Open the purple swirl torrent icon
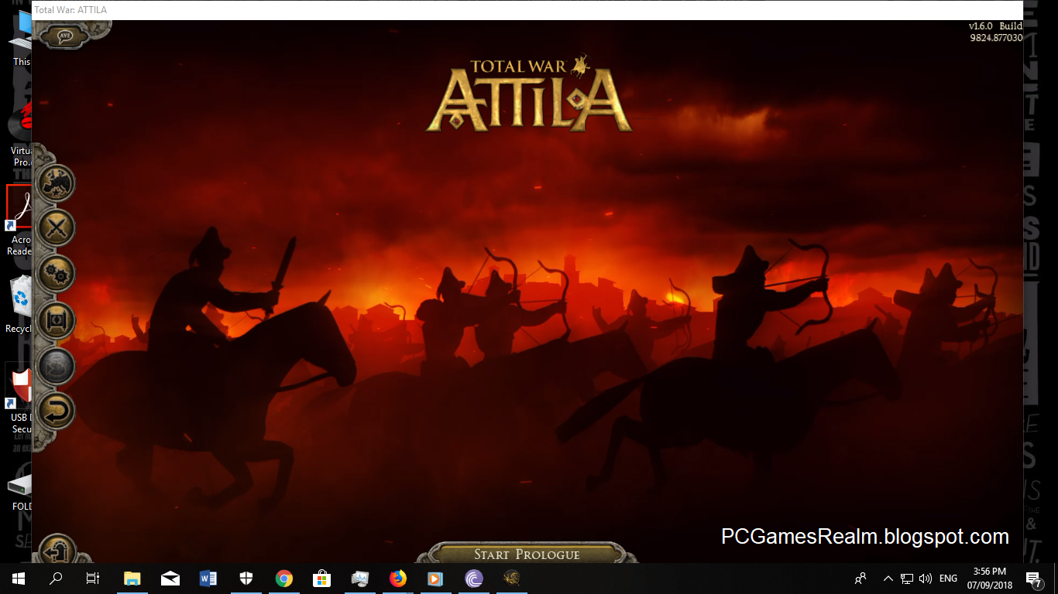 [474, 579]
